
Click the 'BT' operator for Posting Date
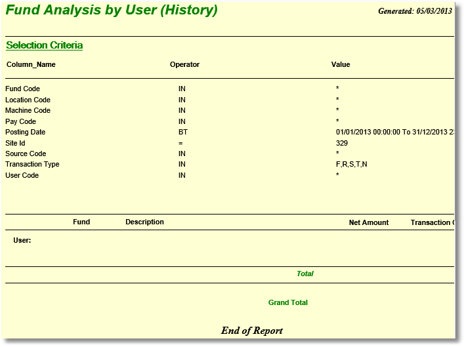[x=183, y=132]
